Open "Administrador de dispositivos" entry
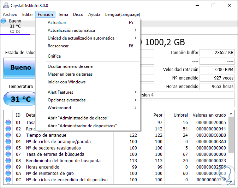238x188 pixels. [x=88, y=126]
